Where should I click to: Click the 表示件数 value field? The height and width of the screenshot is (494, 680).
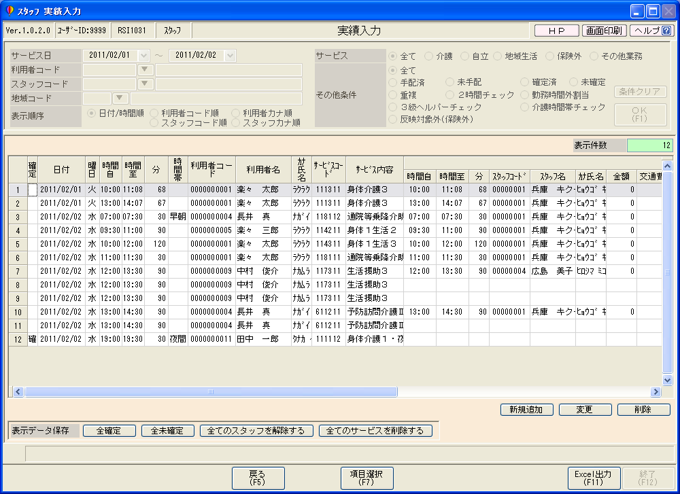click(x=650, y=145)
